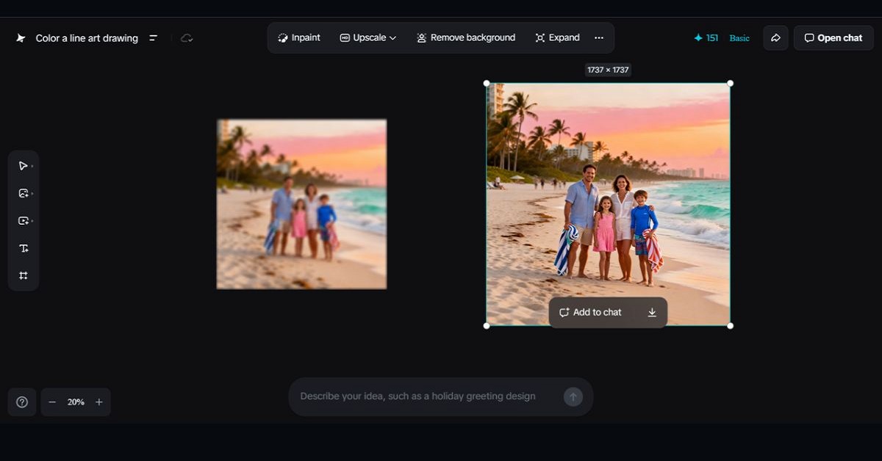Select the frame tool
Viewport: 882px width, 461px height.
[x=23, y=275]
